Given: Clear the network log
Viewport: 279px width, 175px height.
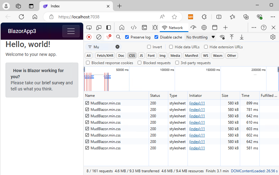Looking at the screenshot, I should tap(99, 37).
